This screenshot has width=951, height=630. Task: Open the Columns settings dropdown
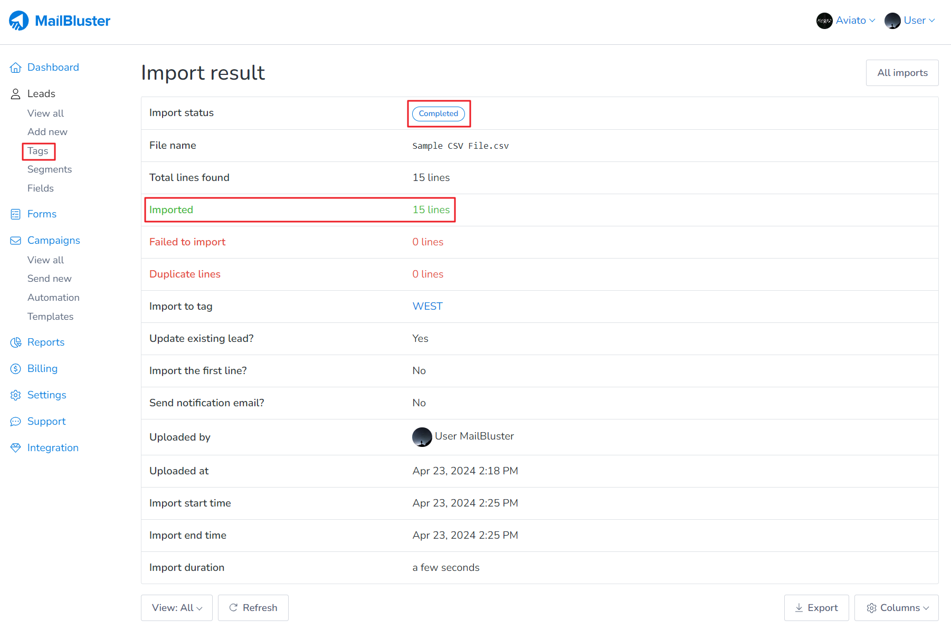point(897,608)
